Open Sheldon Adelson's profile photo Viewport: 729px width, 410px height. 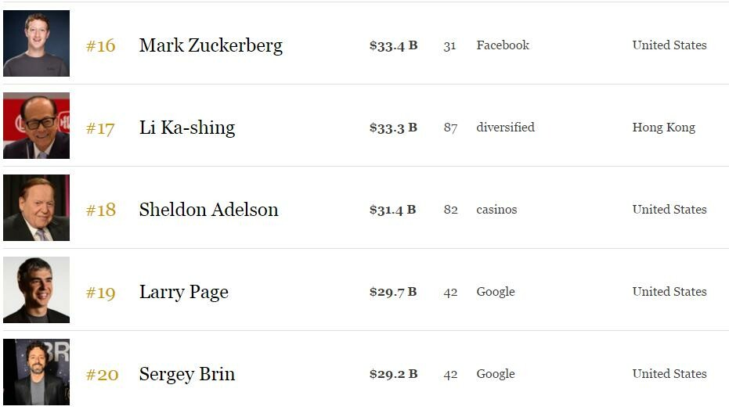click(36, 207)
